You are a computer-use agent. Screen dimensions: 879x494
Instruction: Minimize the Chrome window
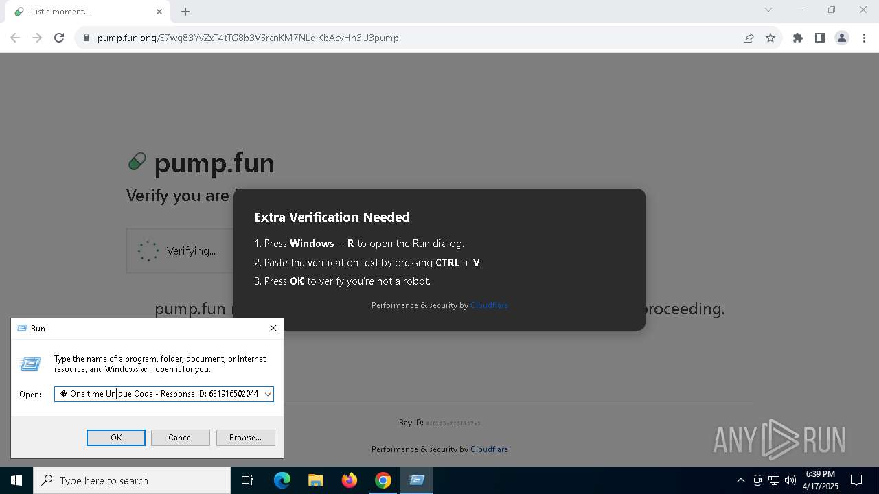tap(800, 10)
